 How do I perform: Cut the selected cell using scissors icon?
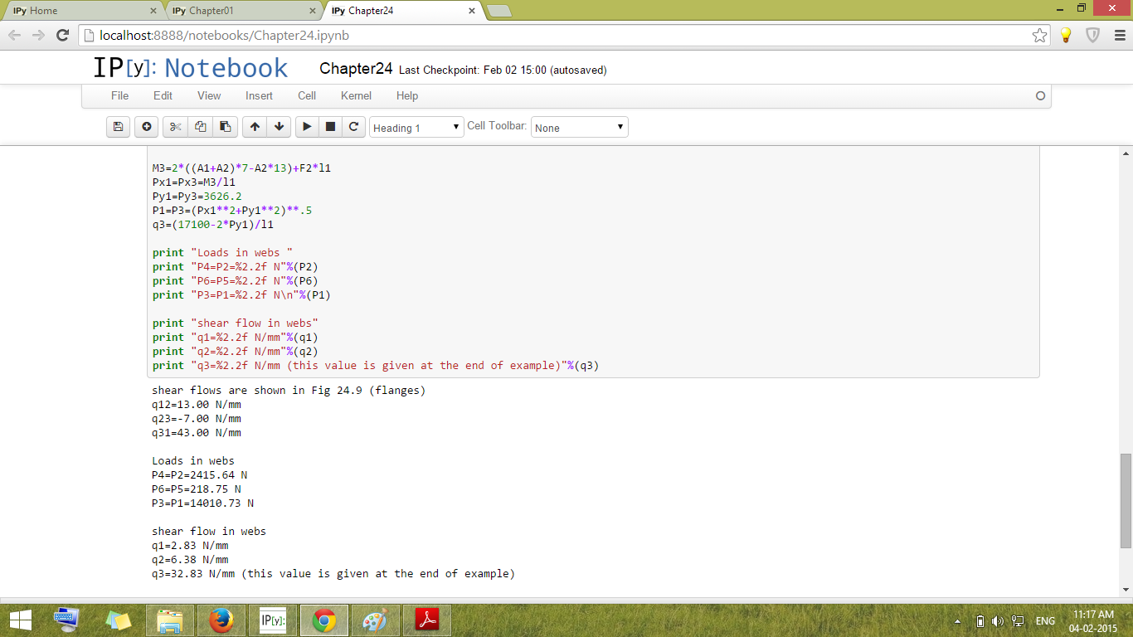[175, 127]
